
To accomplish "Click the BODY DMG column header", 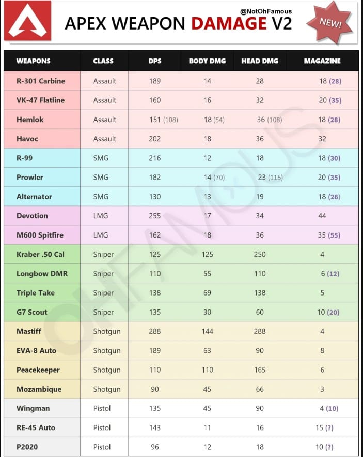I will point(207,61).
